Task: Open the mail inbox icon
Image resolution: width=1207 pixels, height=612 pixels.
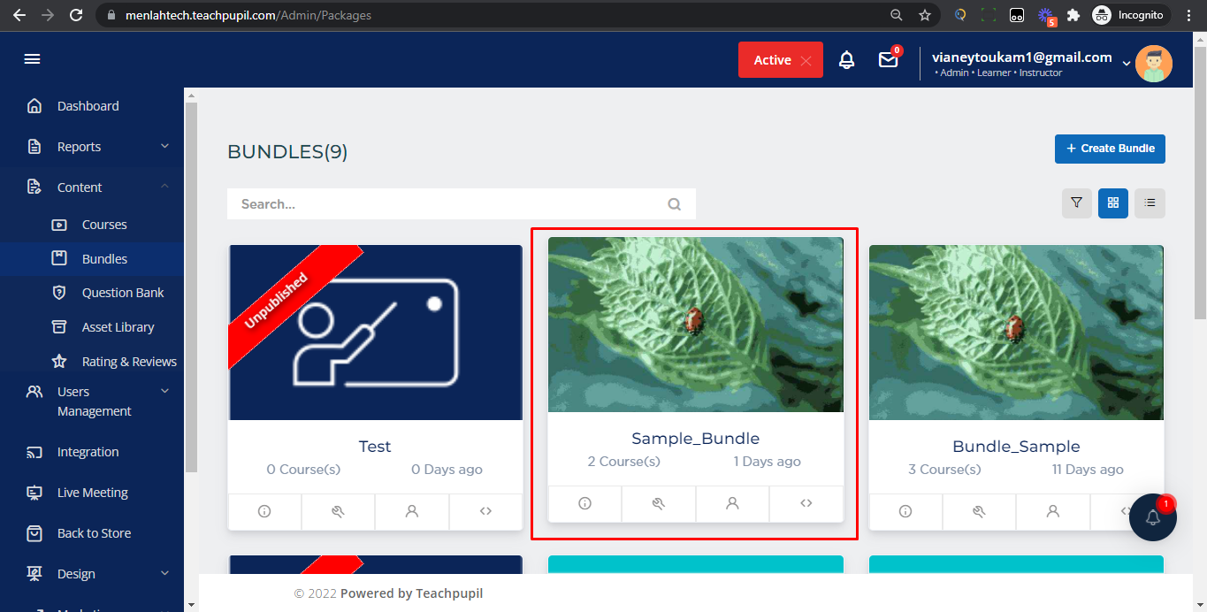Action: point(888,60)
